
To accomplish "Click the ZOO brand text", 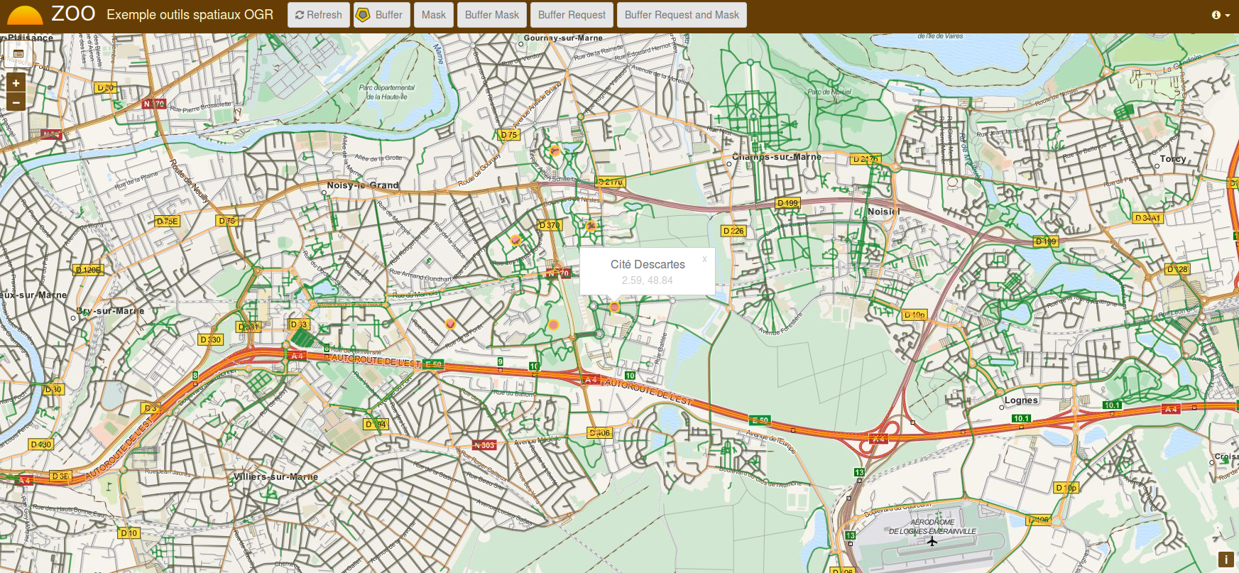I will pos(73,13).
